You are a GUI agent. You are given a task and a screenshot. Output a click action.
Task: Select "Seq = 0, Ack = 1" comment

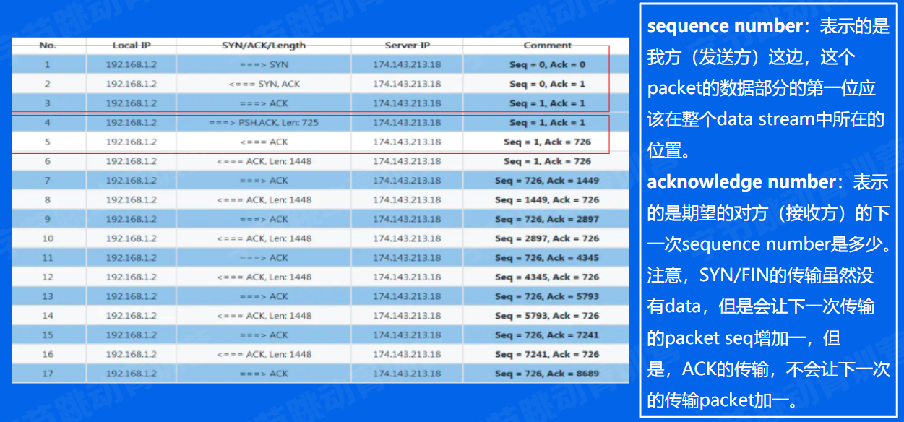pos(547,84)
